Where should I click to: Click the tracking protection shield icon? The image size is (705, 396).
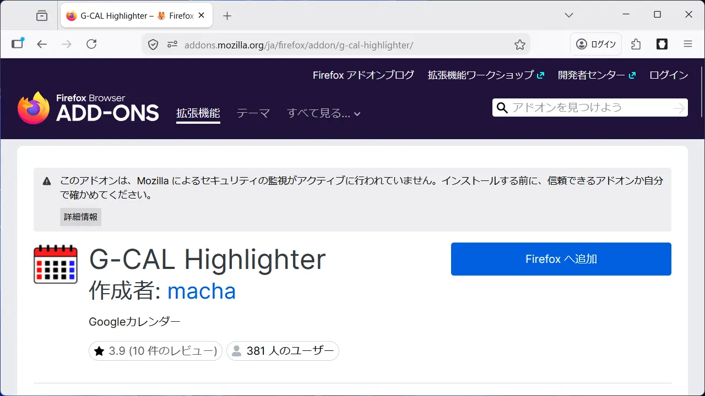(154, 45)
